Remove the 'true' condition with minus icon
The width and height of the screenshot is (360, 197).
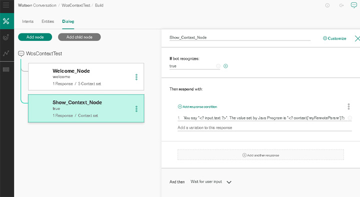point(218,66)
